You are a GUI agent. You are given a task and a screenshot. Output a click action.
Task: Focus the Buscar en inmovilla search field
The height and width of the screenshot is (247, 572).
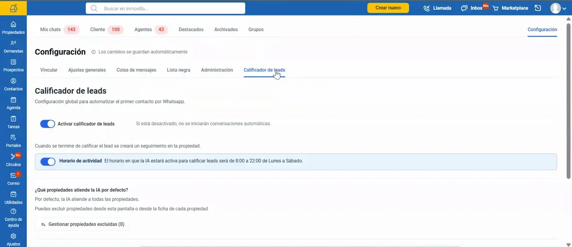[165, 8]
